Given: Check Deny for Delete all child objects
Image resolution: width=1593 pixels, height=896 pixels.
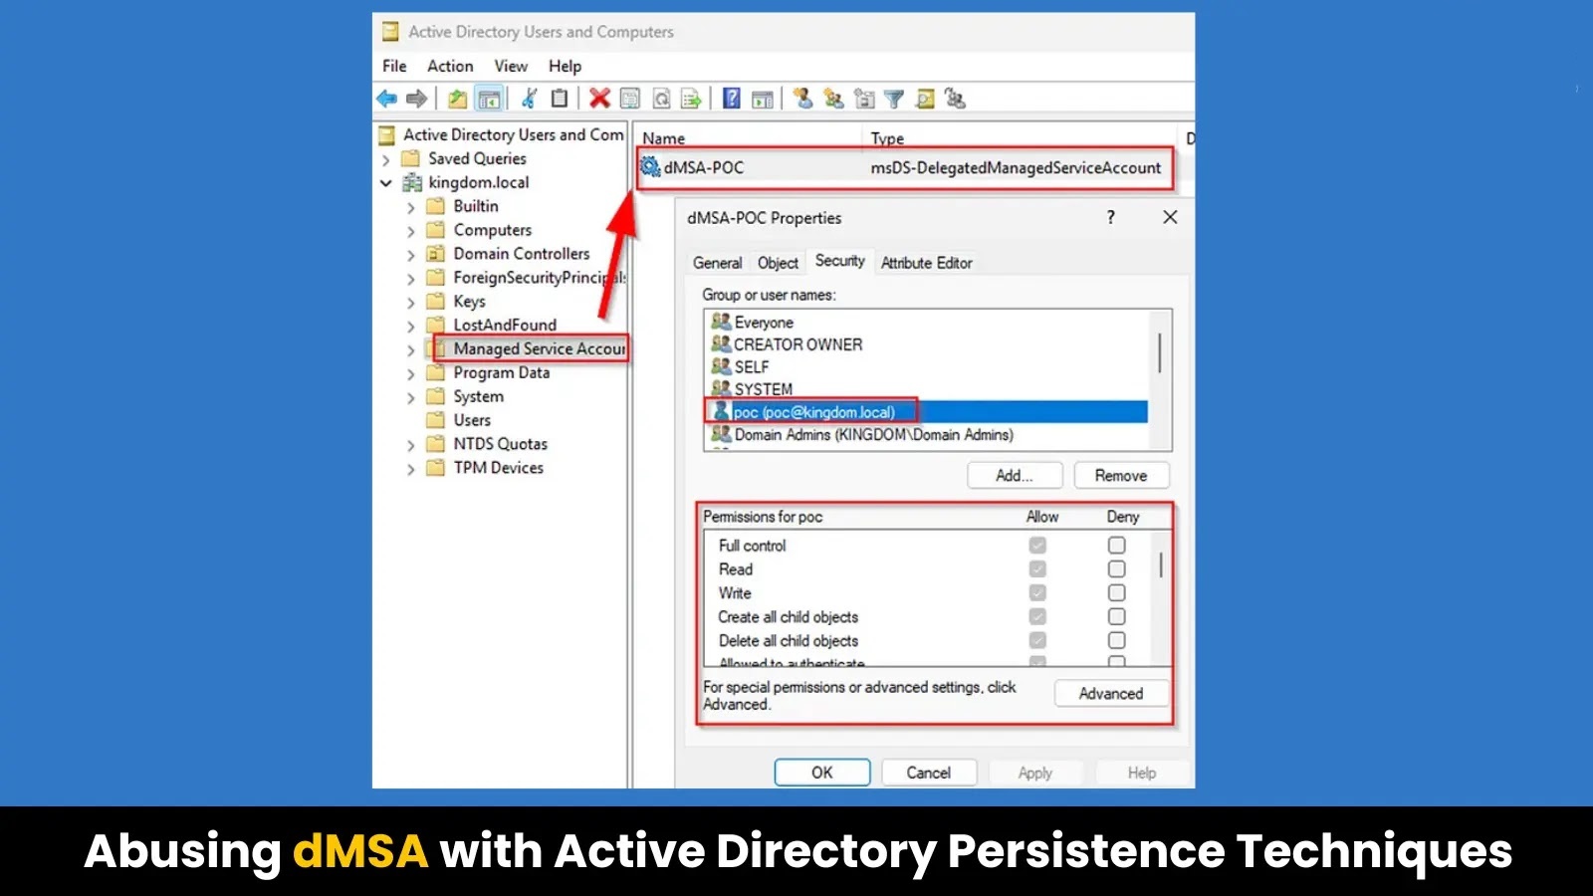Looking at the screenshot, I should 1117,641.
